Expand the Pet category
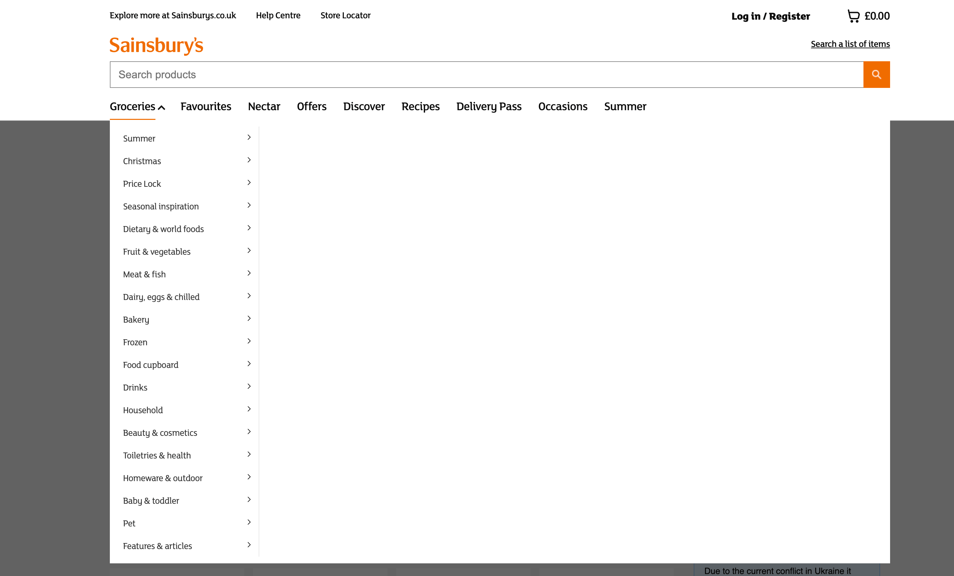The height and width of the screenshot is (576, 954). coord(129,523)
